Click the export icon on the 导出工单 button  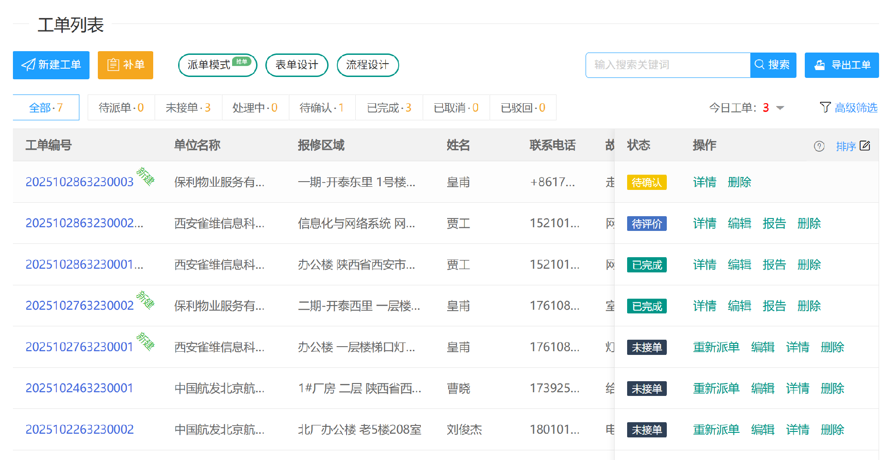tap(820, 65)
